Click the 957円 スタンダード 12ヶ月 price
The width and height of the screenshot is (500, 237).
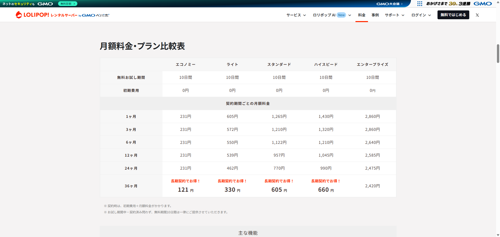coord(279,155)
